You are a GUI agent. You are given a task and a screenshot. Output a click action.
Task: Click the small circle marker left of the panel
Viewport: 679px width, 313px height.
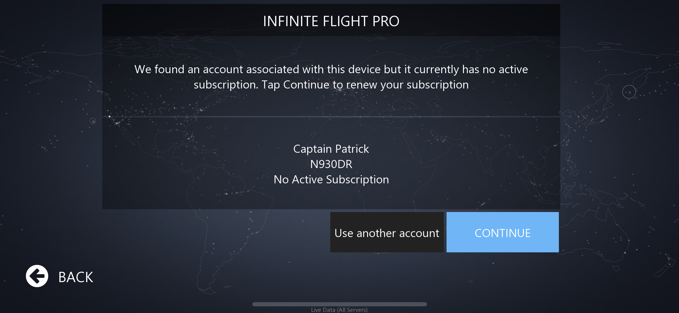click(93, 121)
